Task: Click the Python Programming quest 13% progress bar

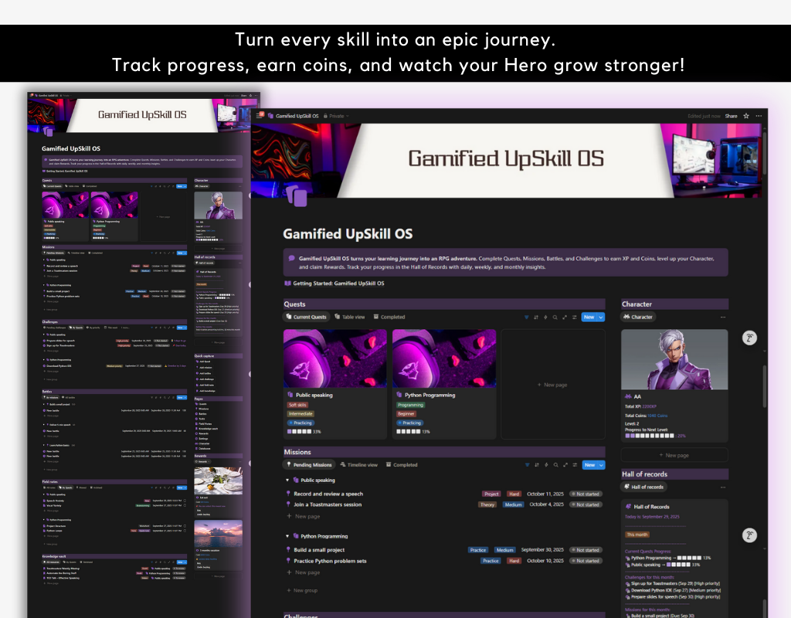Action: [x=413, y=432]
